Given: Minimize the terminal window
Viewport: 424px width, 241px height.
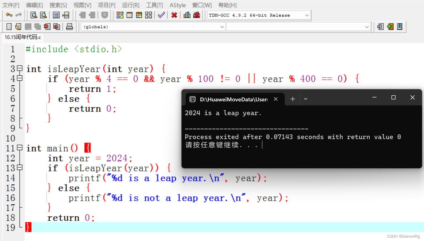Looking at the screenshot, I should 374,97.
